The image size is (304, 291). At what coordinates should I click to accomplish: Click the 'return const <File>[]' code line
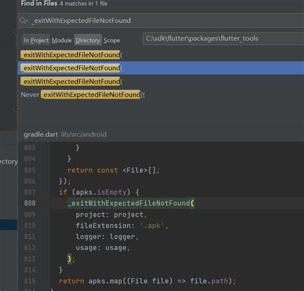pos(114,170)
